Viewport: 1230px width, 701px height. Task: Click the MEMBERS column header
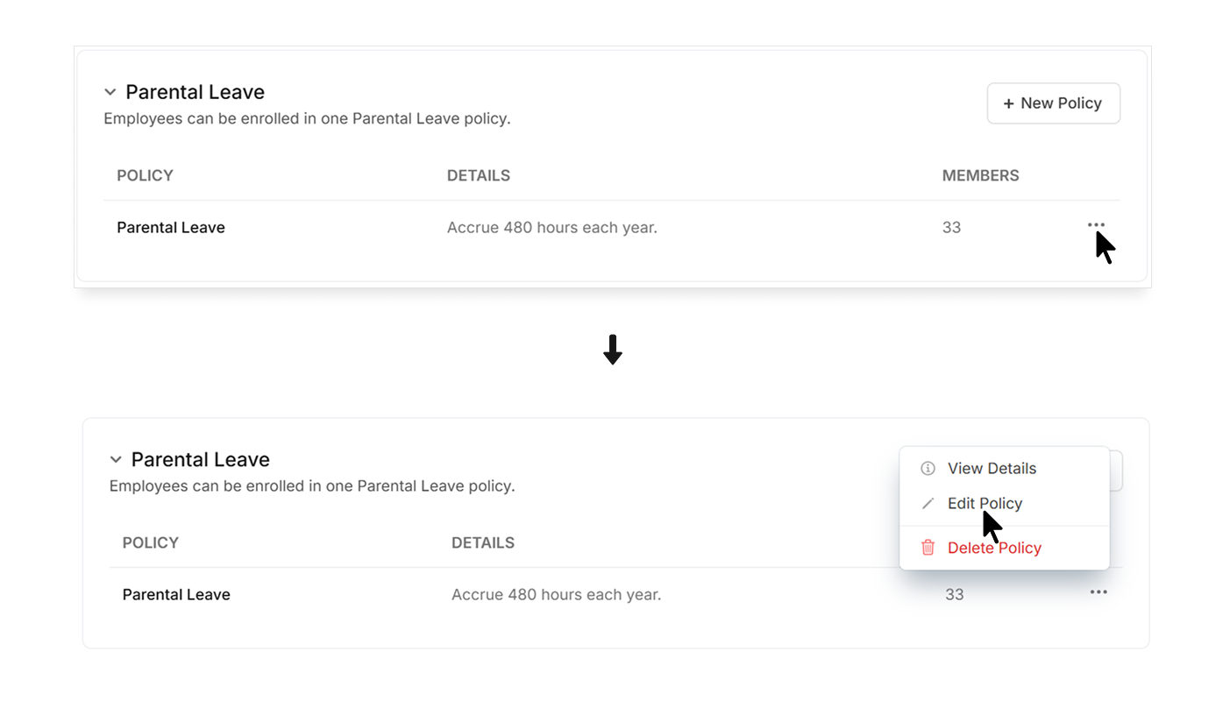pos(980,175)
